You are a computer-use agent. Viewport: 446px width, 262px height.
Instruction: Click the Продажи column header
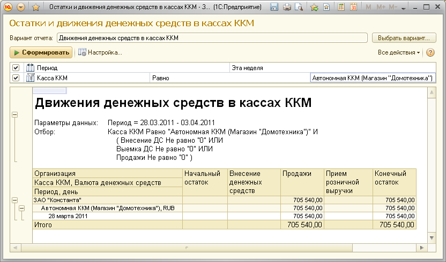302,182
